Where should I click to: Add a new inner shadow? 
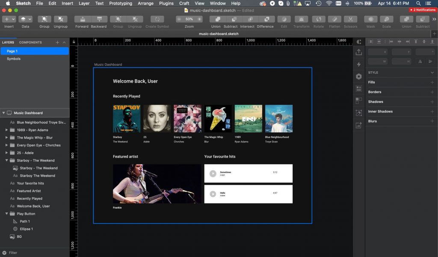click(432, 112)
